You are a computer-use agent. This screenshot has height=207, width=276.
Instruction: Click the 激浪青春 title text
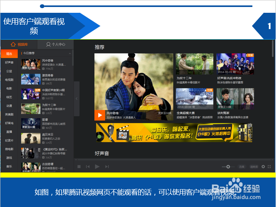point(48,75)
